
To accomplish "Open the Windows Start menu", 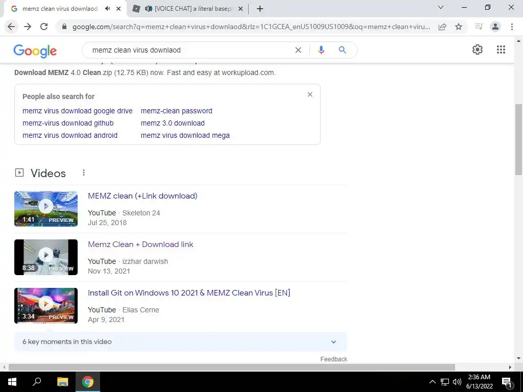I will [12, 382].
